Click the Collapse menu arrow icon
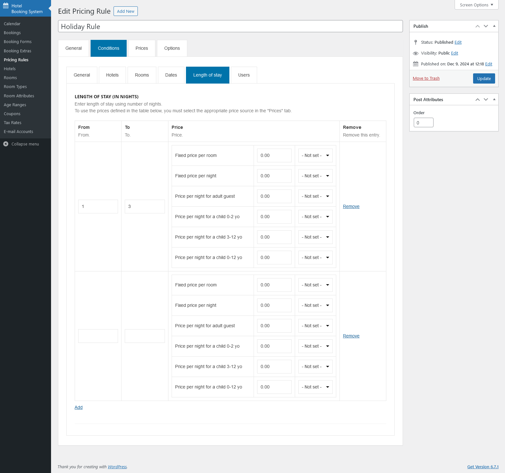Viewport: 505px width, 473px height. (6, 144)
